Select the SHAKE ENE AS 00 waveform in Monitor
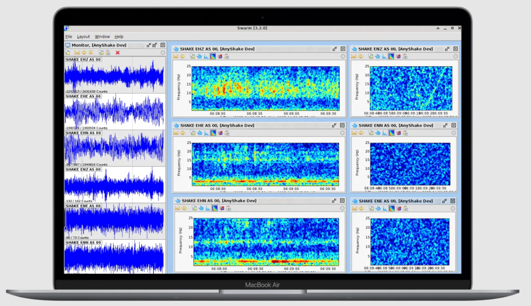 pos(115,222)
